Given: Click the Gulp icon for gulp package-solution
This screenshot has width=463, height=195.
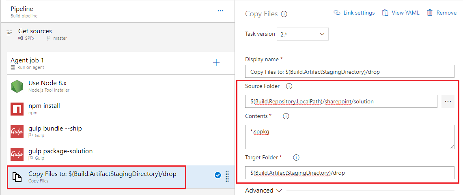Looking at the screenshot, I should (x=17, y=154).
